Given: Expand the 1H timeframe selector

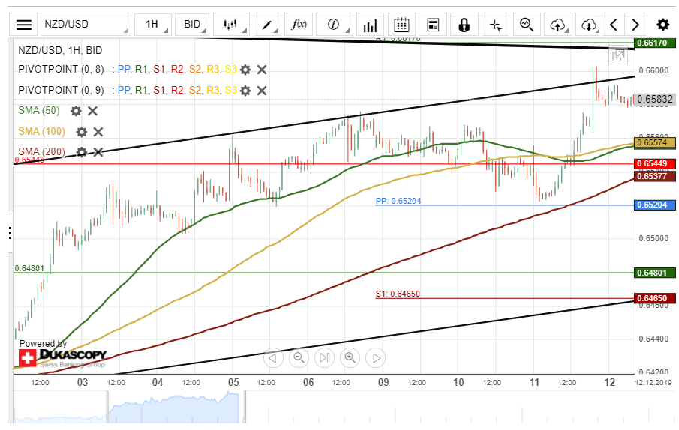Looking at the screenshot, I should (x=152, y=25).
